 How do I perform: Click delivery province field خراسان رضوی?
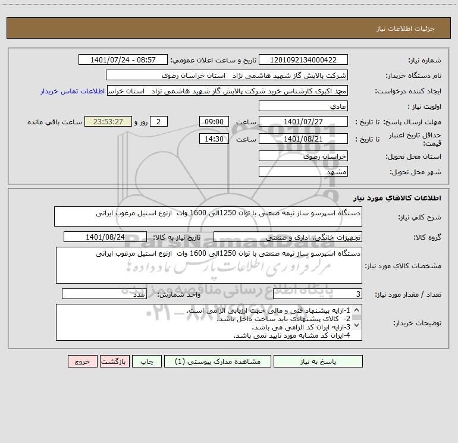(x=303, y=156)
